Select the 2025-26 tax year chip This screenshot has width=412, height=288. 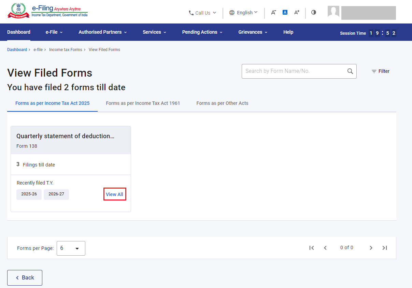[29, 194]
